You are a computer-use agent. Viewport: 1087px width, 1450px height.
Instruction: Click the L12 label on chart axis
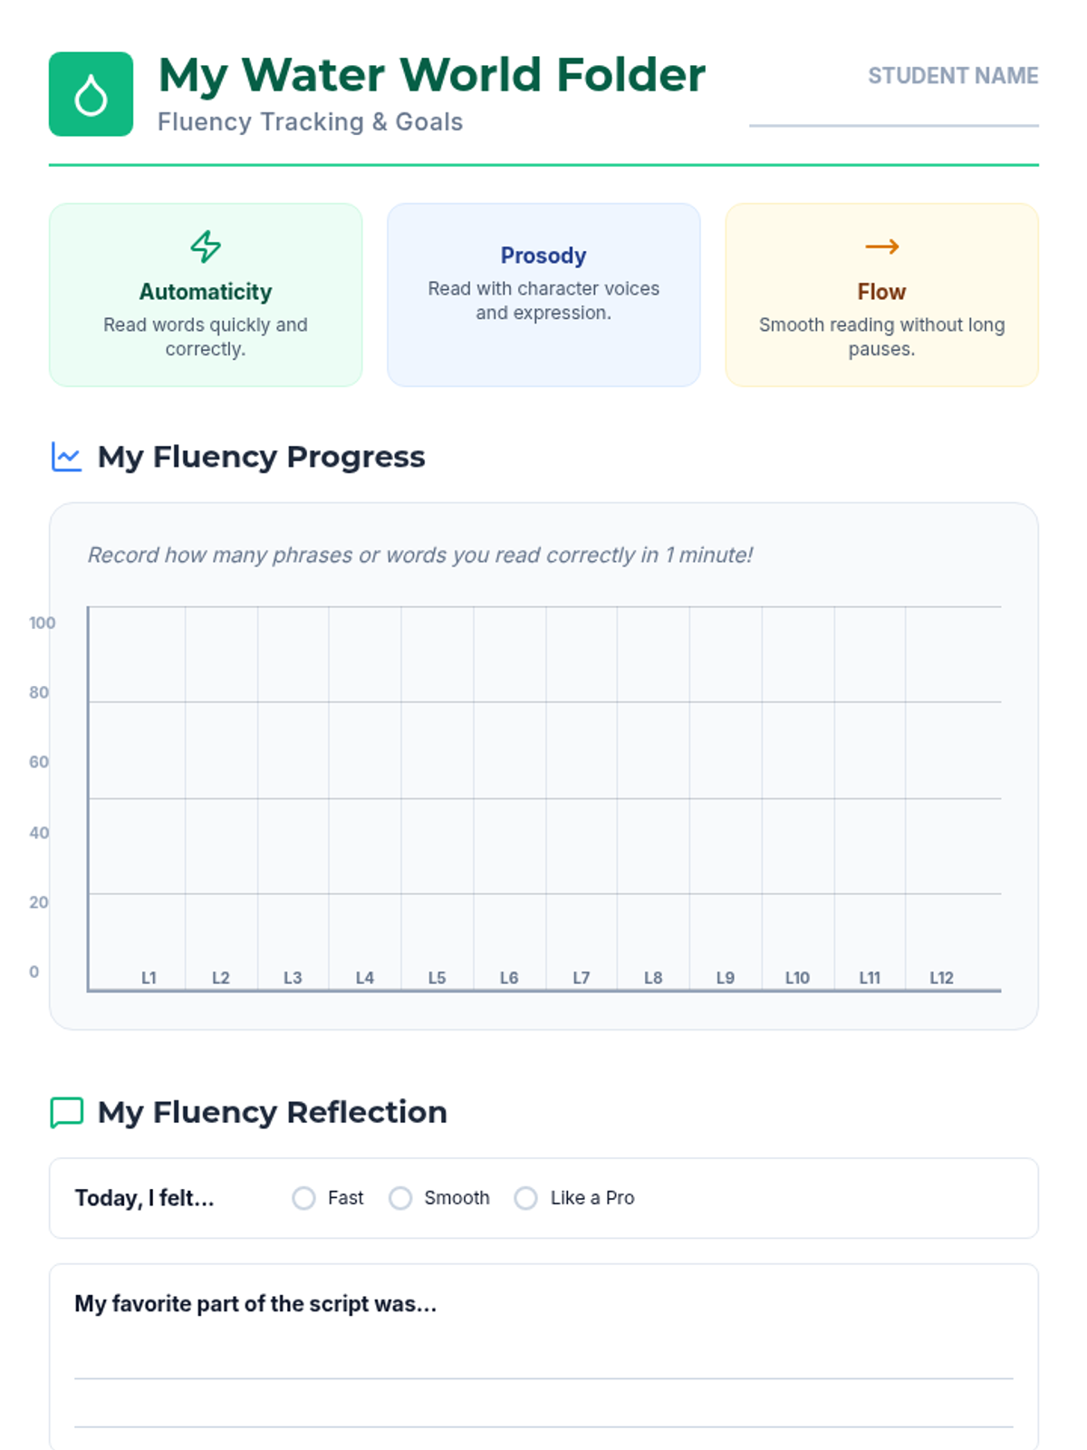(x=941, y=978)
